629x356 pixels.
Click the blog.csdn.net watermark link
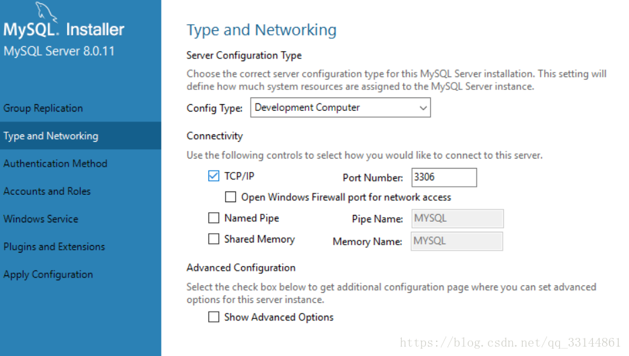click(x=510, y=343)
